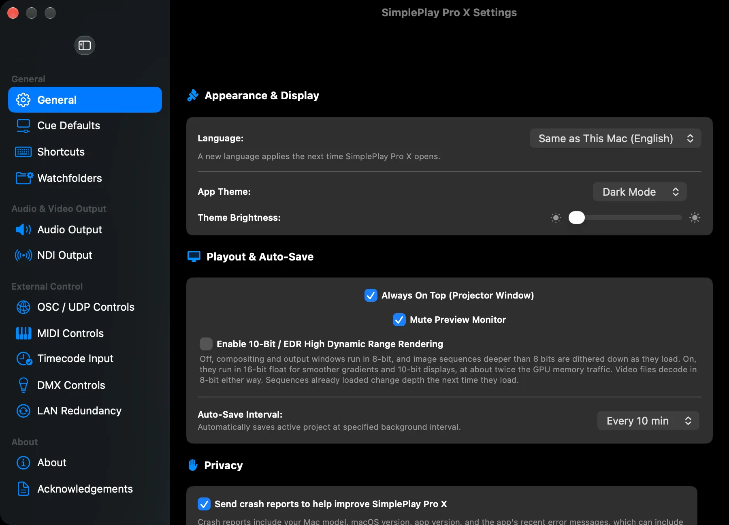Image resolution: width=729 pixels, height=525 pixels.
Task: Open the Shortcuts settings section
Action: [85, 152]
